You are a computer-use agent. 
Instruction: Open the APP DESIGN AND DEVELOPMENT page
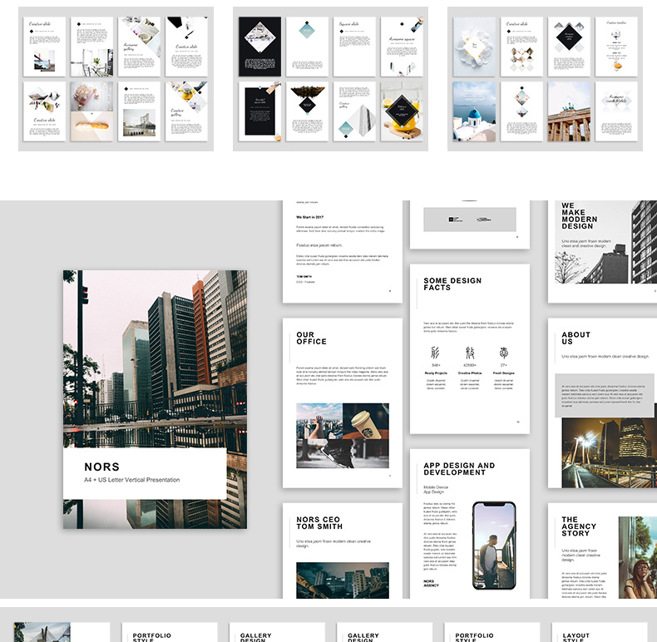coord(470,523)
